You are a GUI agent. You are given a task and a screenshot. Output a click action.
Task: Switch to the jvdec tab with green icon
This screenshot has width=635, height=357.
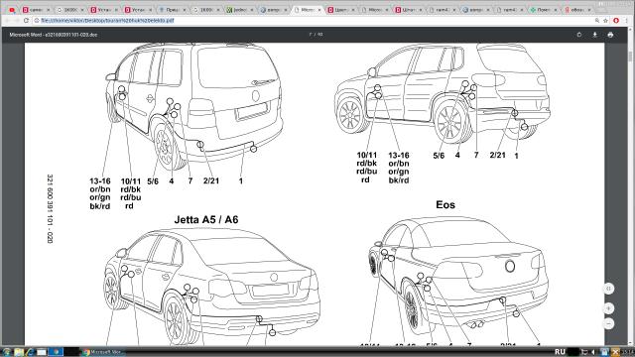(x=240, y=10)
